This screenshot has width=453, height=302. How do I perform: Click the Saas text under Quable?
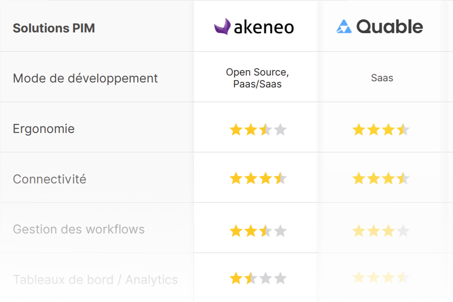click(382, 78)
